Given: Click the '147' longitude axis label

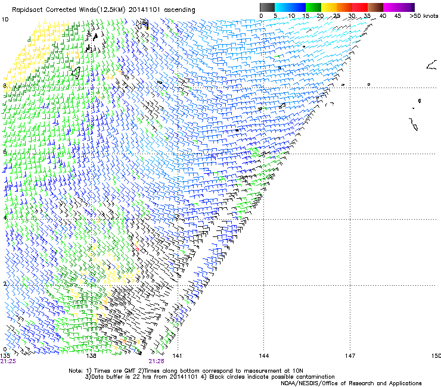Looking at the screenshot, I should pos(350,356).
